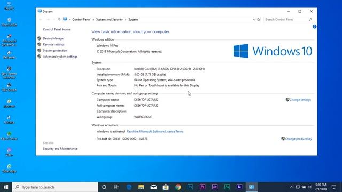Click the battery tray icon
The width and height of the screenshot is (342, 192).
pyautogui.click(x=304, y=187)
